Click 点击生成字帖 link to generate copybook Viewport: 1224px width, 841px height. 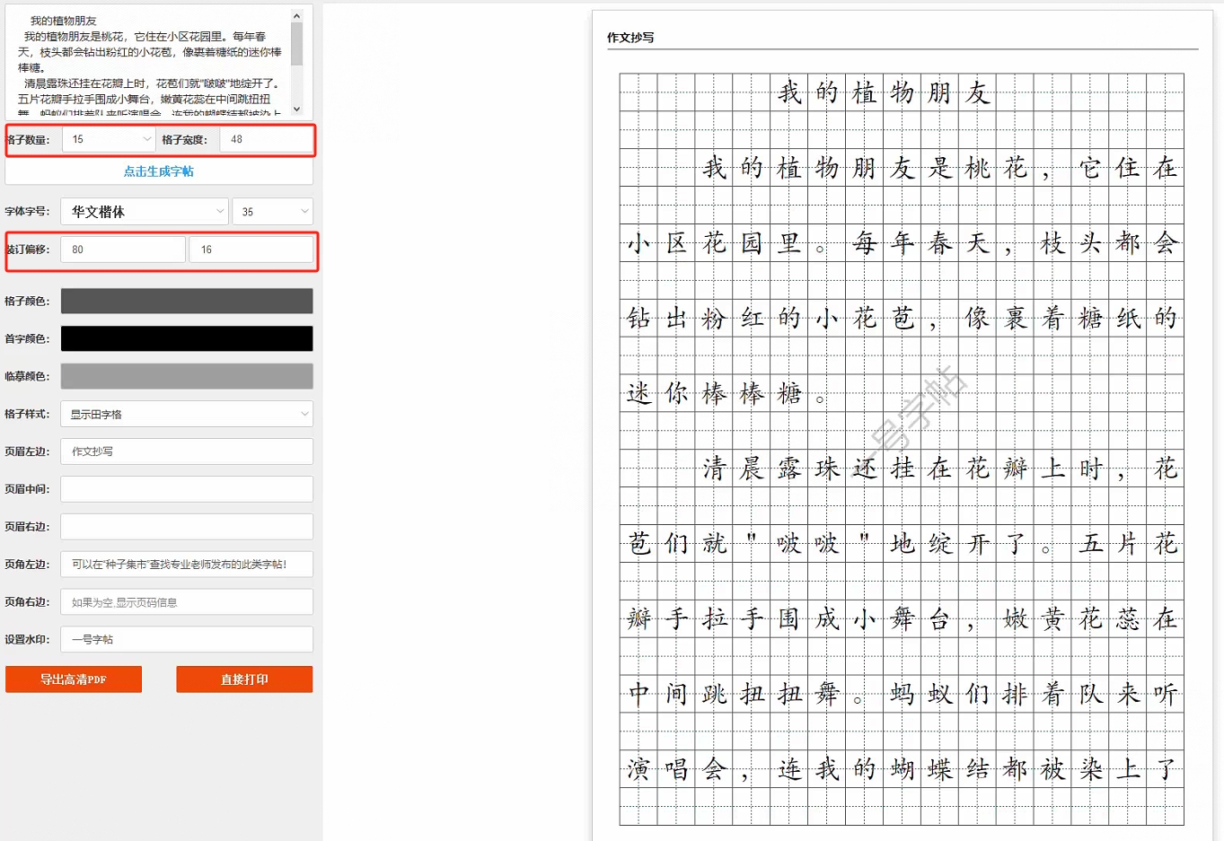(x=159, y=171)
